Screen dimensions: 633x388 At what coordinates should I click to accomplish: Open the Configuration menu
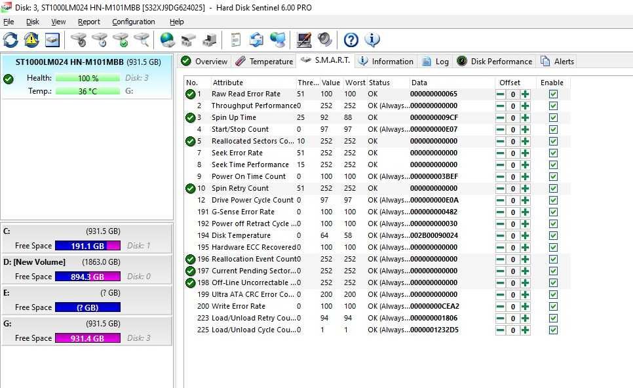(x=133, y=22)
